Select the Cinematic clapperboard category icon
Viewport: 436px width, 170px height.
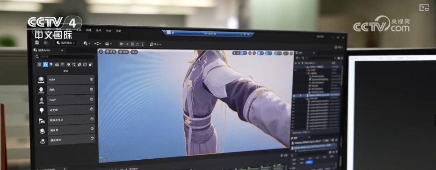[57, 64]
